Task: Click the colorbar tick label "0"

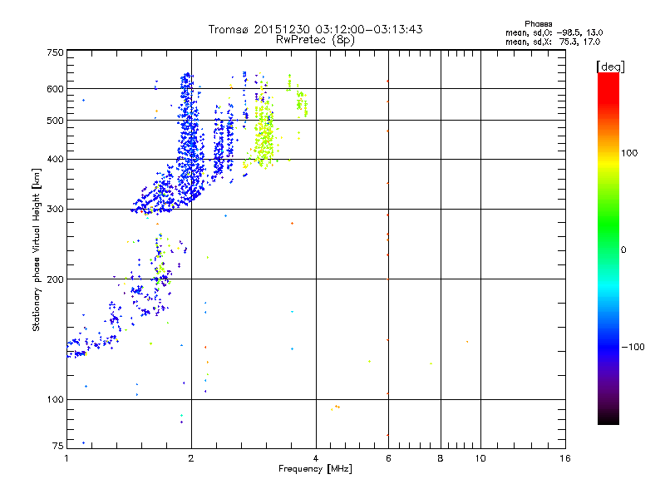Action: (x=623, y=250)
